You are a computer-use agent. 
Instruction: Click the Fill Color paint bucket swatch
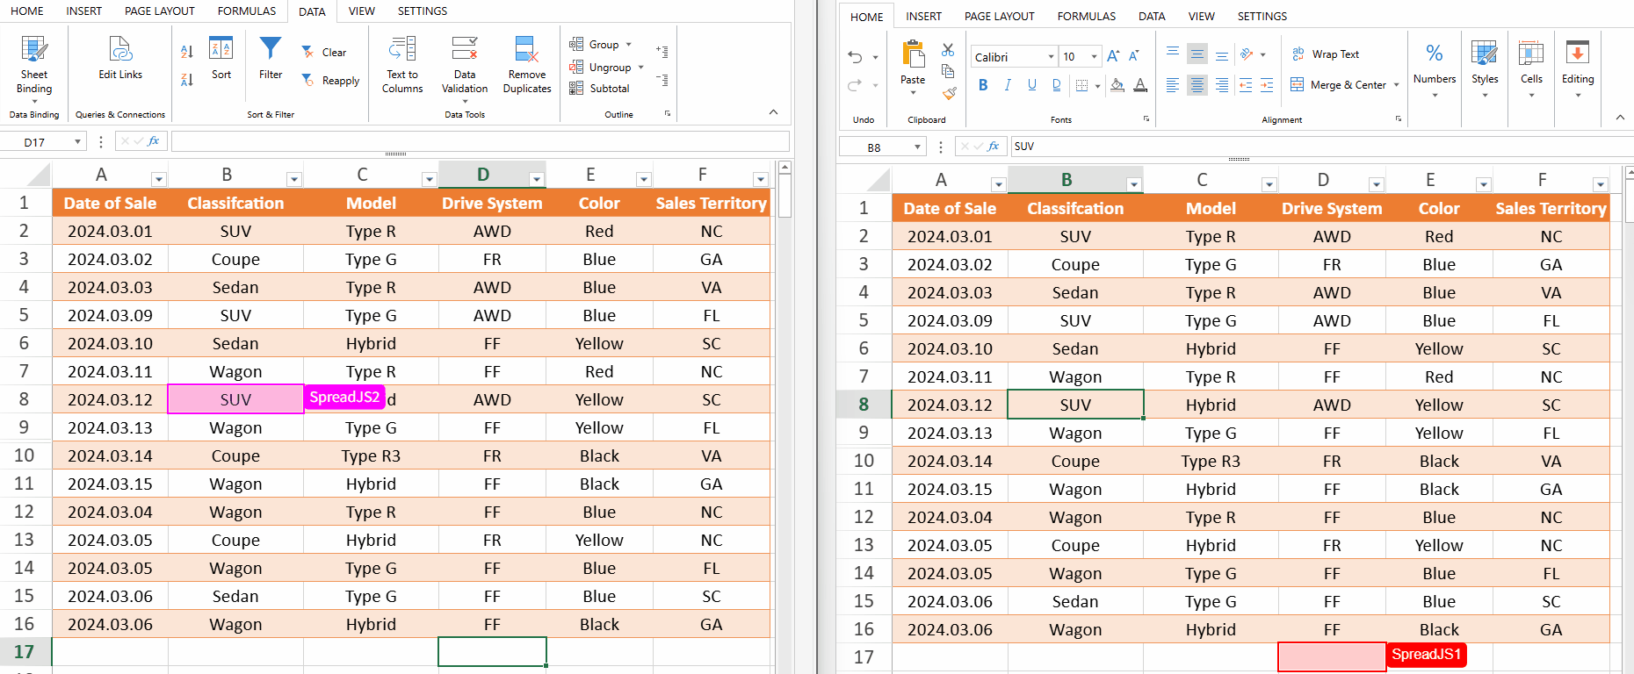click(x=1117, y=85)
